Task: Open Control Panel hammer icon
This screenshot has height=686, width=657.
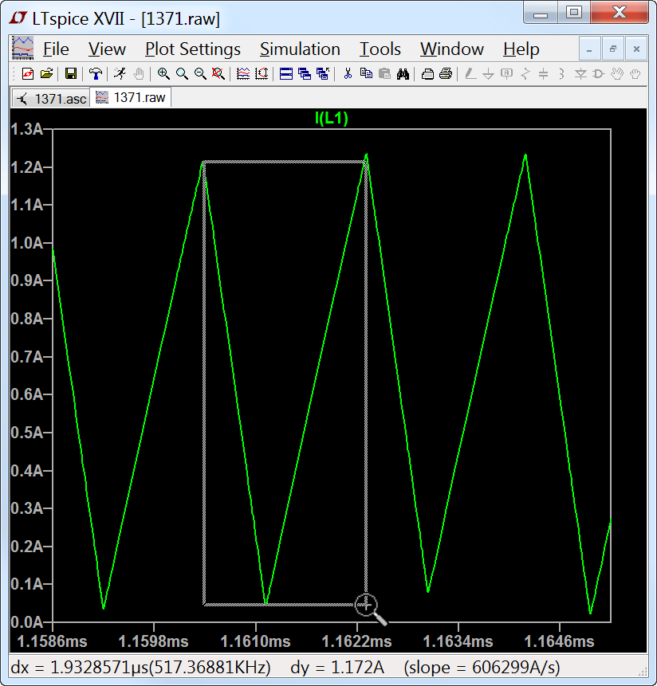Action: [96, 74]
